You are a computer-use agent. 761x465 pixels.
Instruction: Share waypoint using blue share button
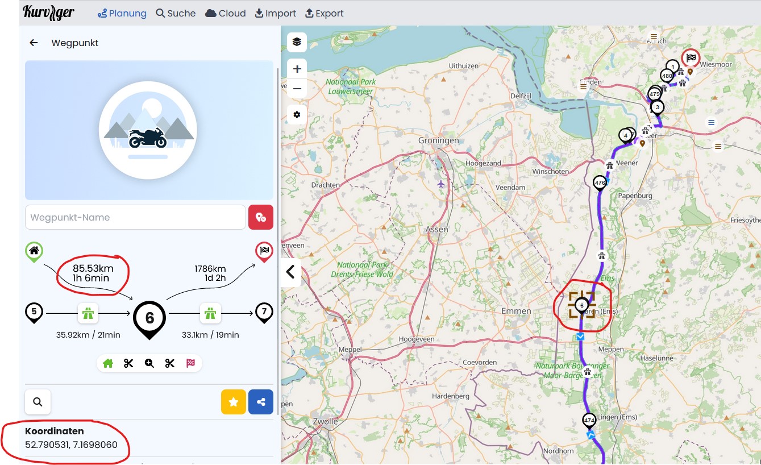pos(261,402)
